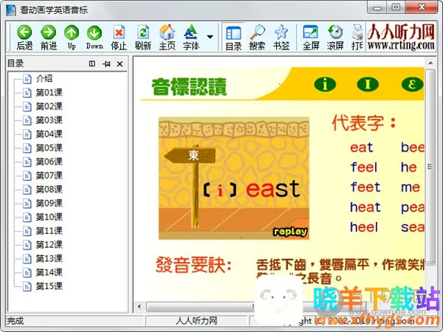Click the replay button in the animation
The width and height of the screenshot is (443, 332).
click(289, 232)
